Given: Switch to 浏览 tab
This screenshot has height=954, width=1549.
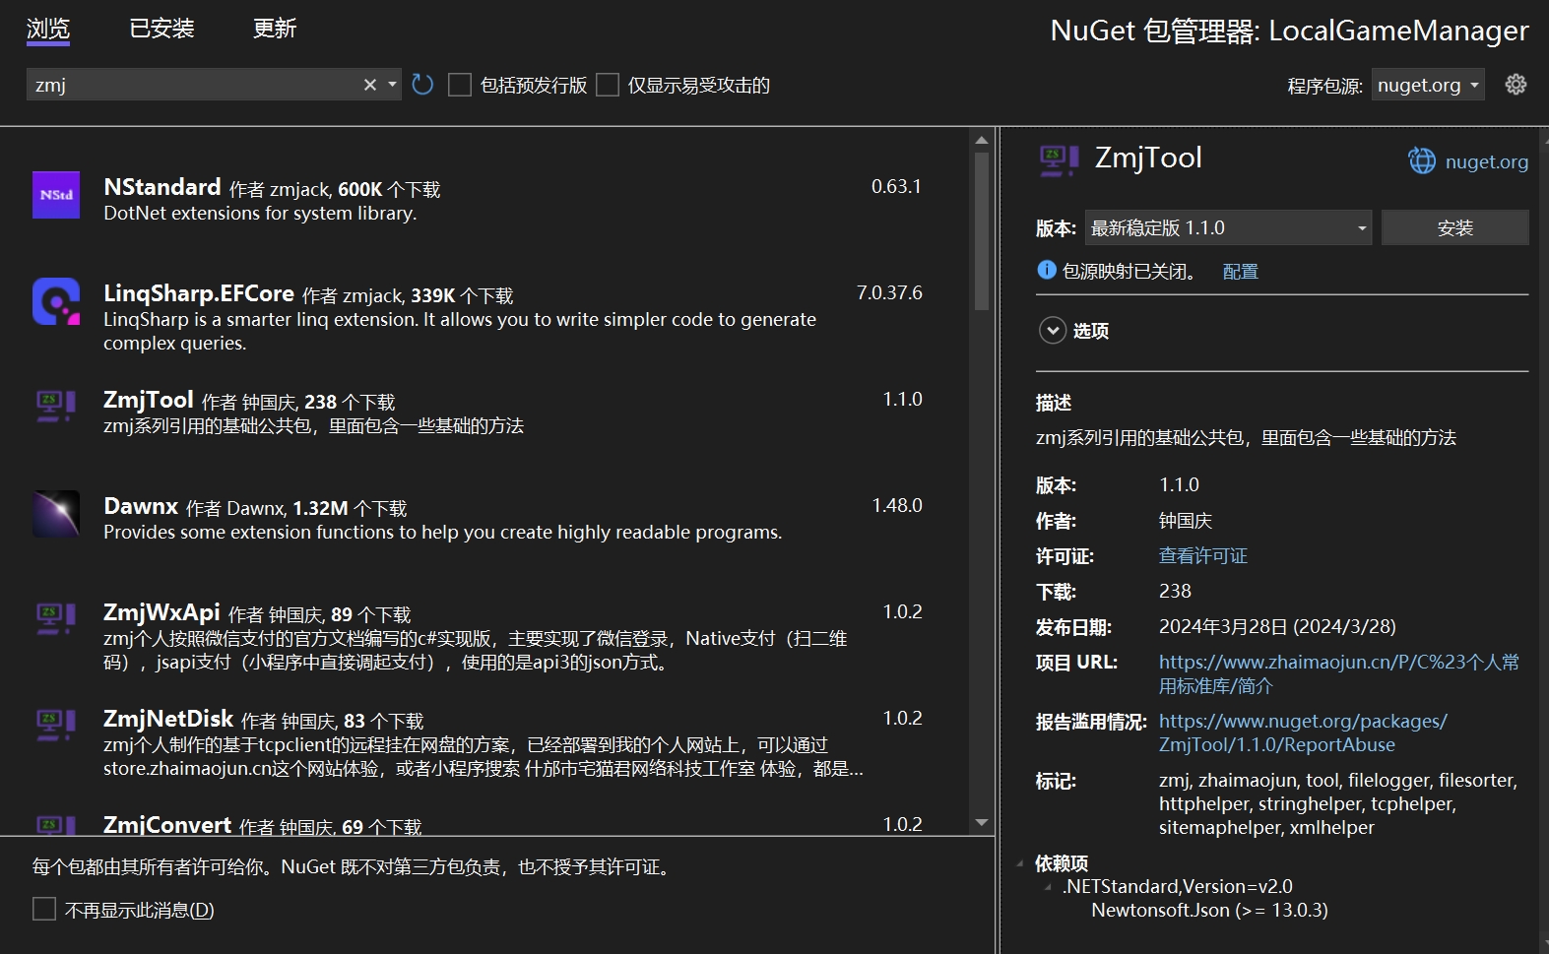Looking at the screenshot, I should (48, 29).
